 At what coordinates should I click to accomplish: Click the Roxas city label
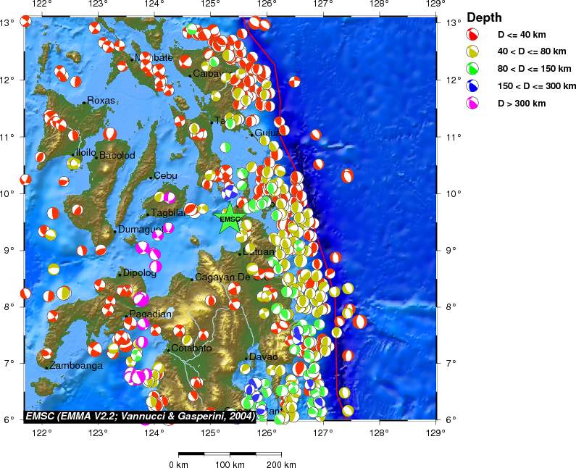(101, 101)
